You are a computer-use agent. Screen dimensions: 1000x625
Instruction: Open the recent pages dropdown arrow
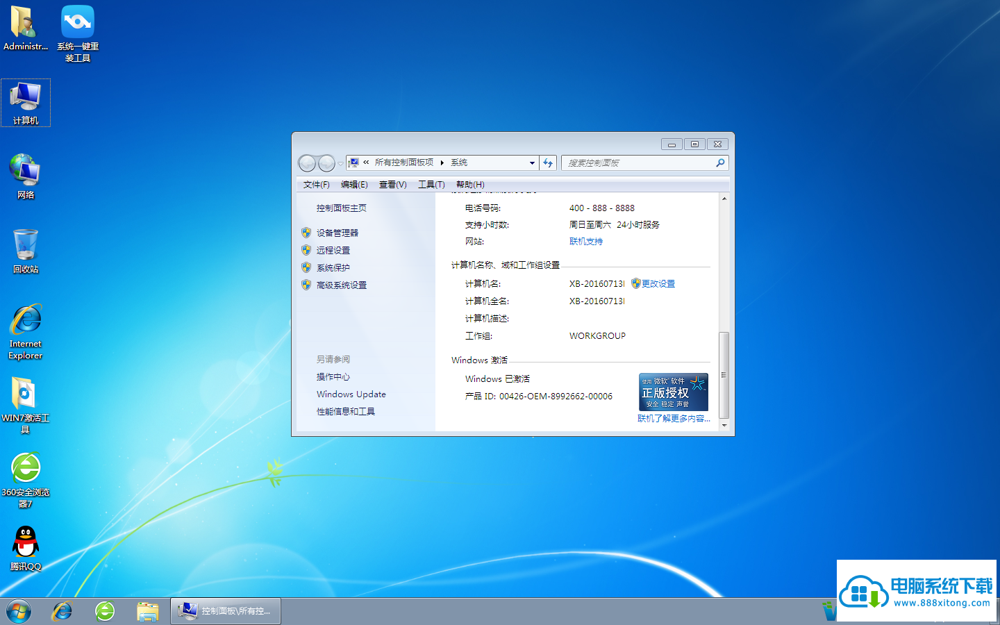point(340,163)
